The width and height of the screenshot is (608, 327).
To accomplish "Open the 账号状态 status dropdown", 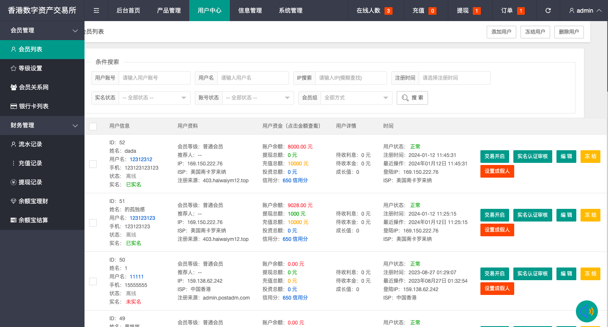I will tap(258, 97).
